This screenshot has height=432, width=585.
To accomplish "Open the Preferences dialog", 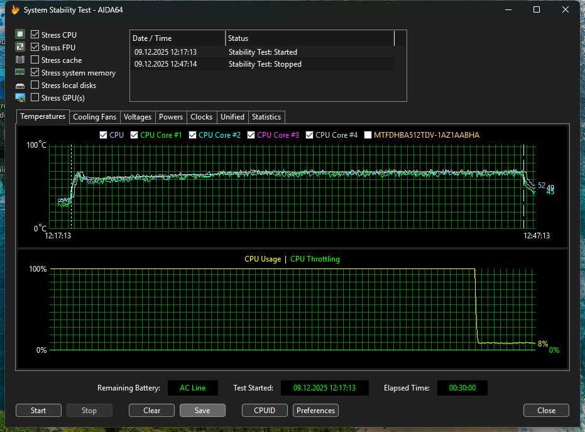I will click(315, 411).
